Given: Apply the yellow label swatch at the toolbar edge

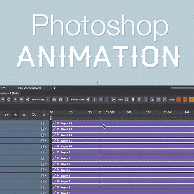Looking at the screenshot, I should tap(192, 99).
